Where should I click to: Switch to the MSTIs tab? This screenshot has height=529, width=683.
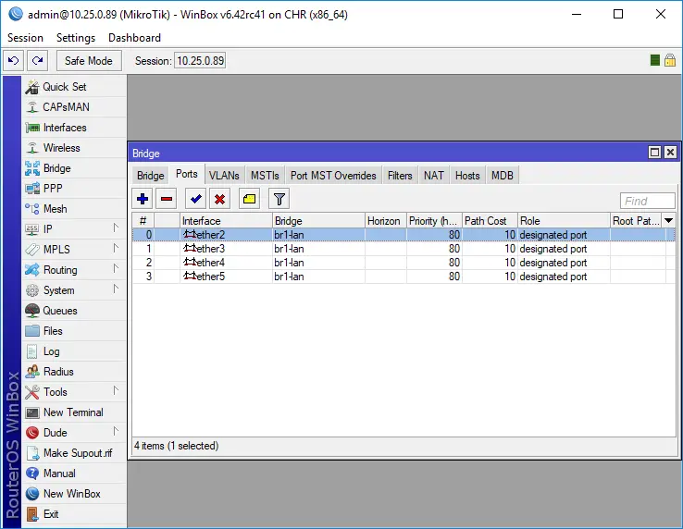point(265,176)
